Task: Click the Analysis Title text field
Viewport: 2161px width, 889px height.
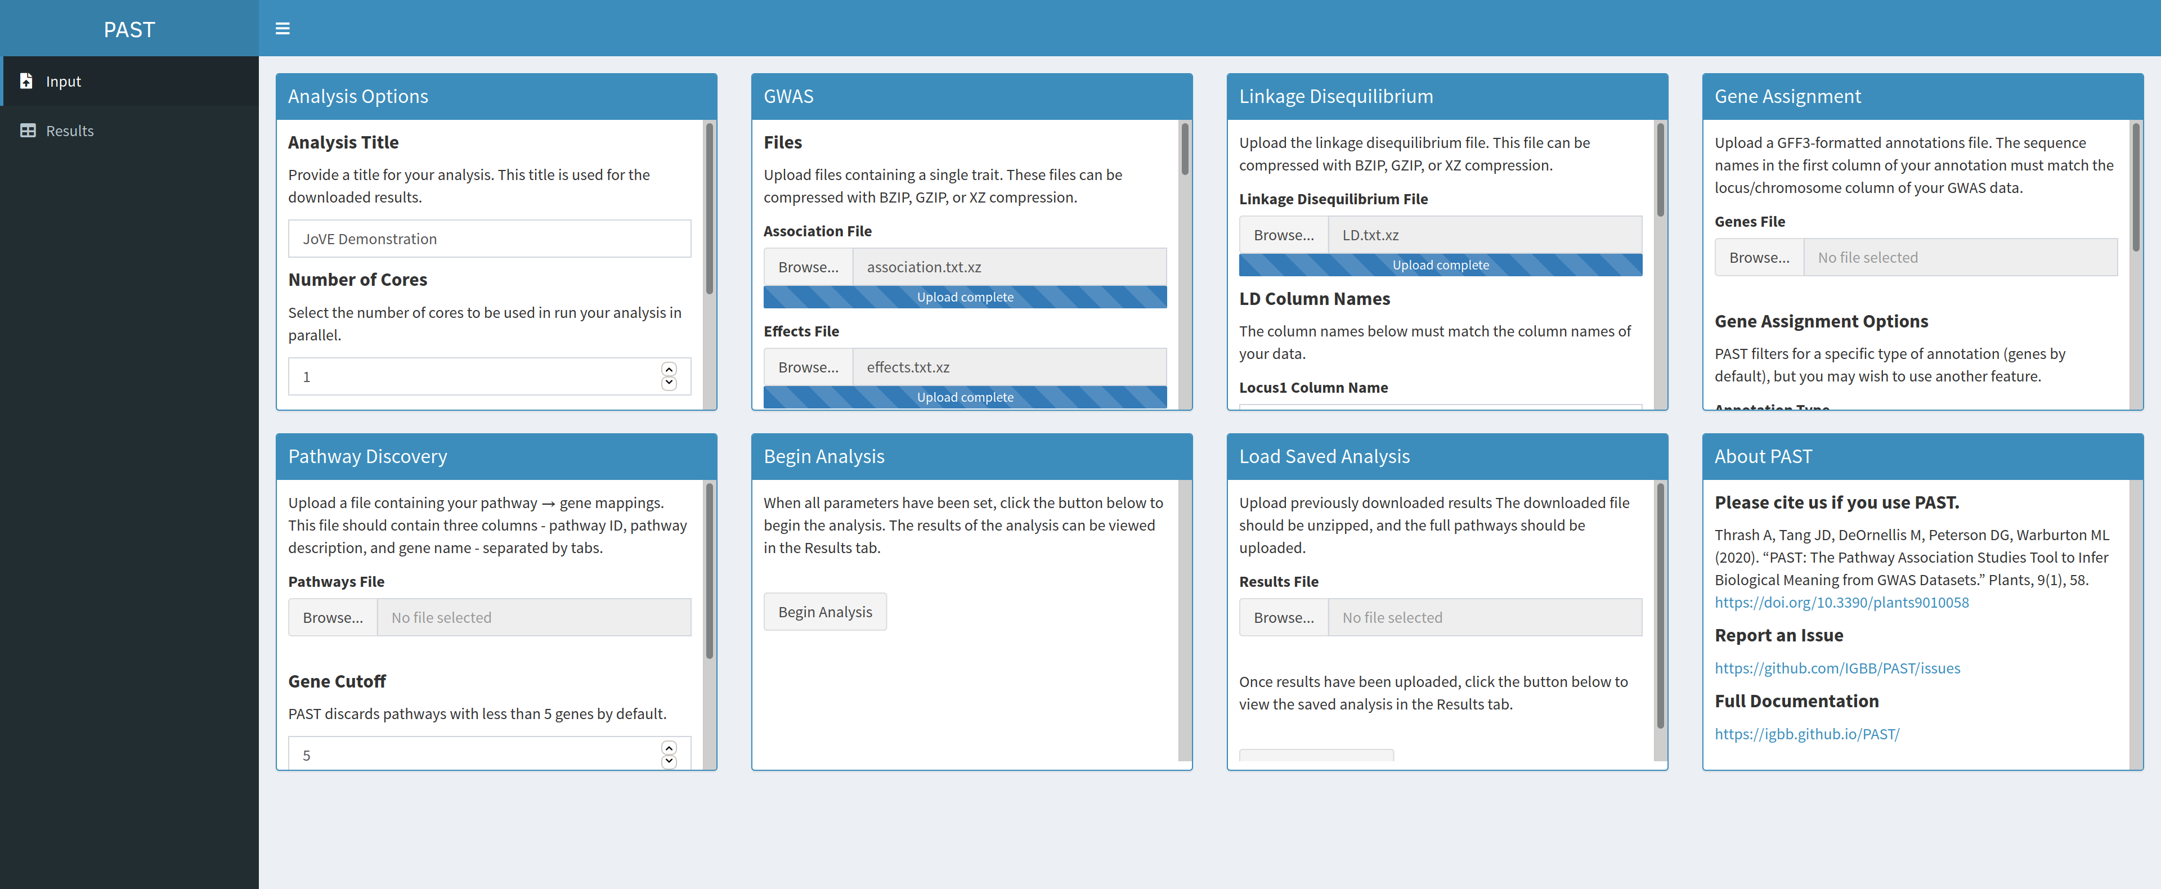Action: pyautogui.click(x=489, y=239)
